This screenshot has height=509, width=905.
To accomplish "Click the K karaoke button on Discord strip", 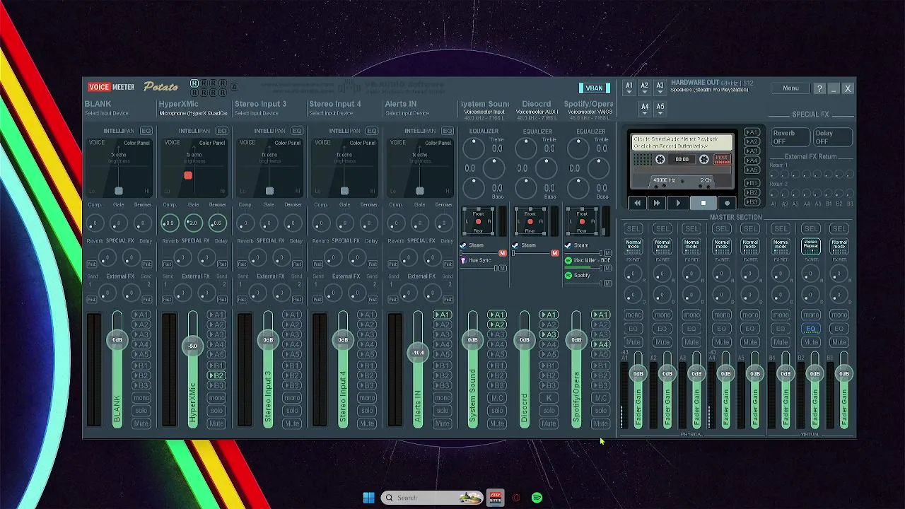I will pyautogui.click(x=549, y=398).
